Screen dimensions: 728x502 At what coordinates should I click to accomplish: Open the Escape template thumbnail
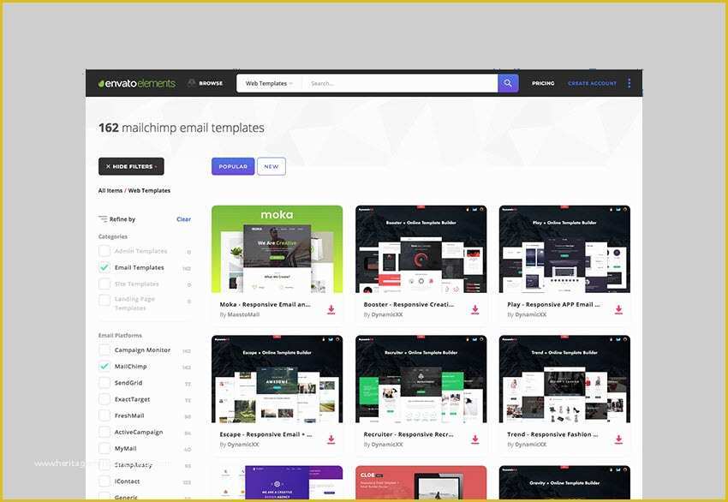277,379
